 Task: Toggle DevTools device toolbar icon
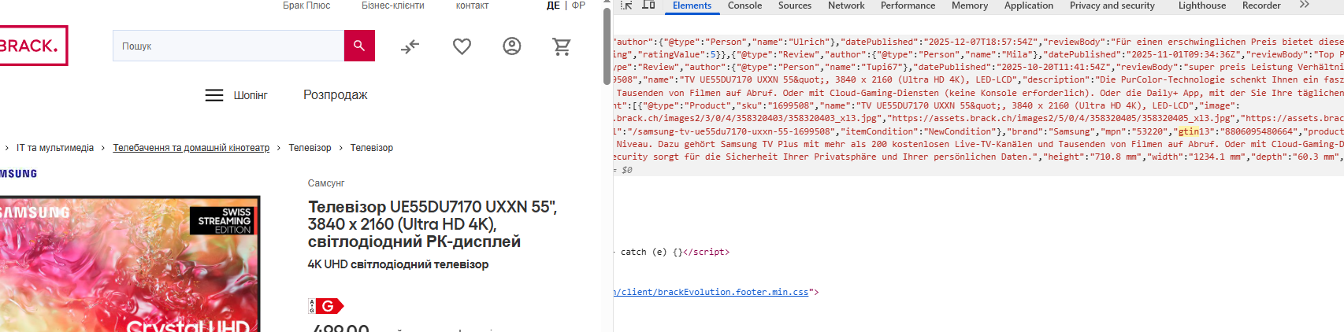[648, 6]
